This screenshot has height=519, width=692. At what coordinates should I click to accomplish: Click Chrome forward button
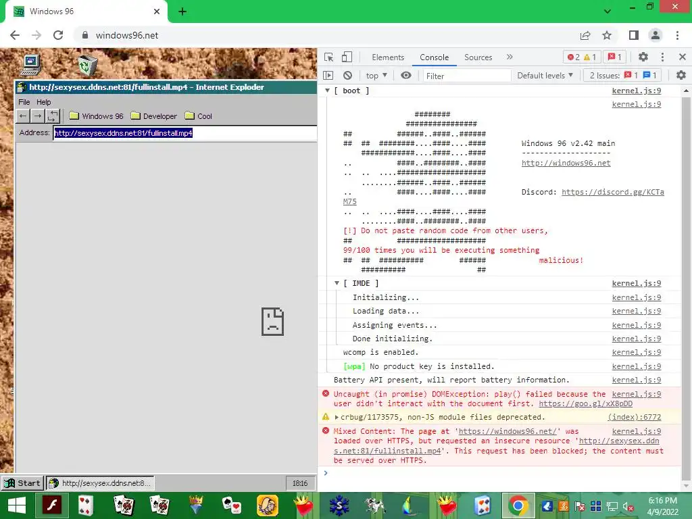(x=36, y=35)
